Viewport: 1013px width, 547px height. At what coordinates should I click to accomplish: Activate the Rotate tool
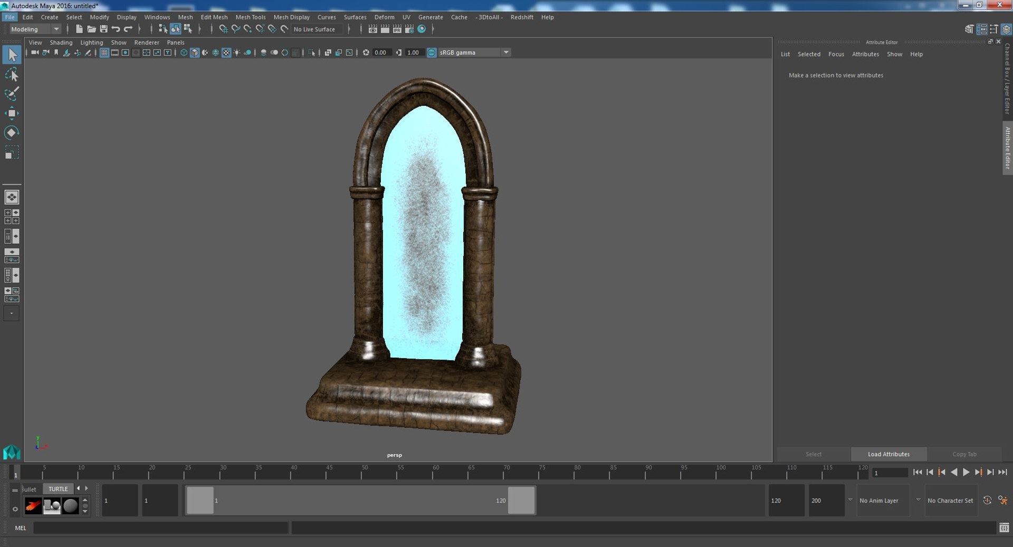[x=12, y=133]
